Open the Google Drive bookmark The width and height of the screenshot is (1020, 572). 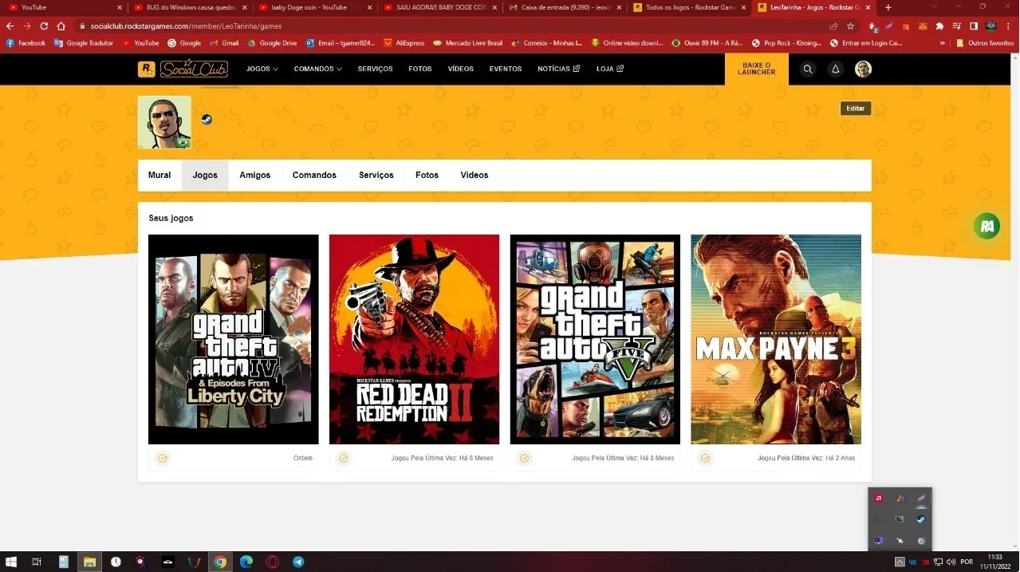tap(272, 43)
